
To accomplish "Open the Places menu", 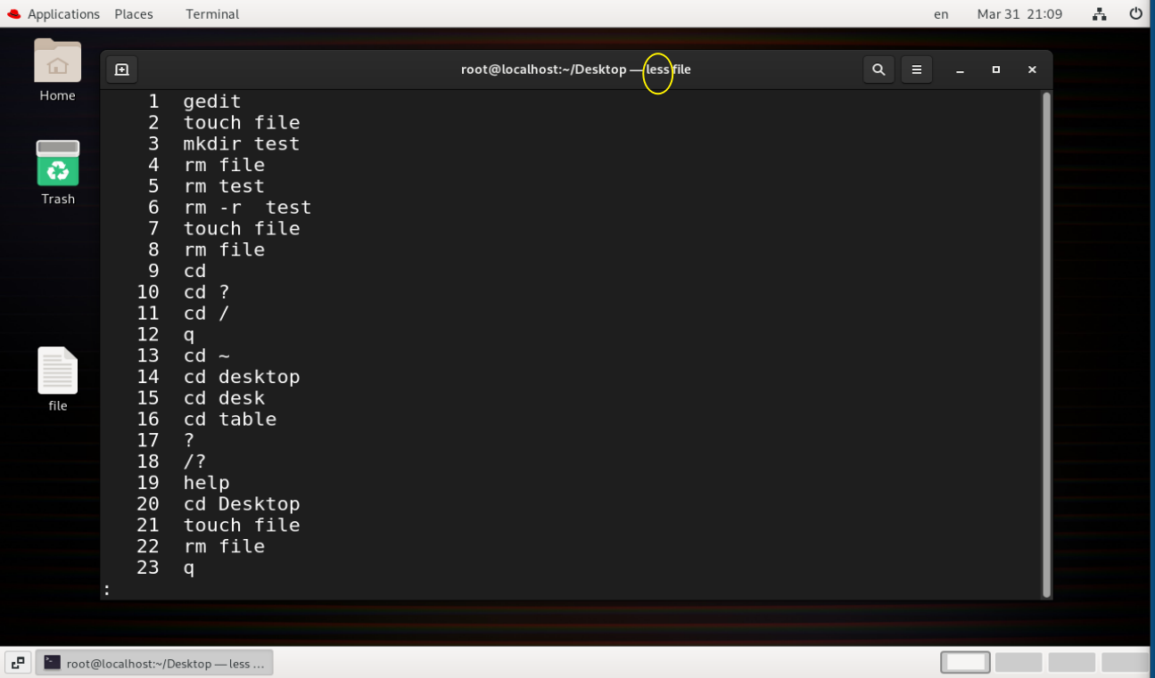I will pos(134,14).
